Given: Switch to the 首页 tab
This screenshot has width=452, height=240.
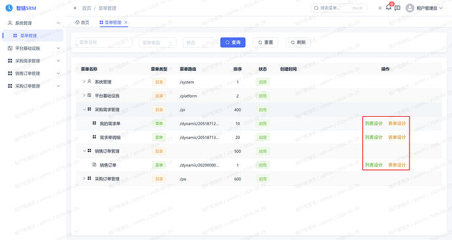Looking at the screenshot, I should (x=83, y=22).
